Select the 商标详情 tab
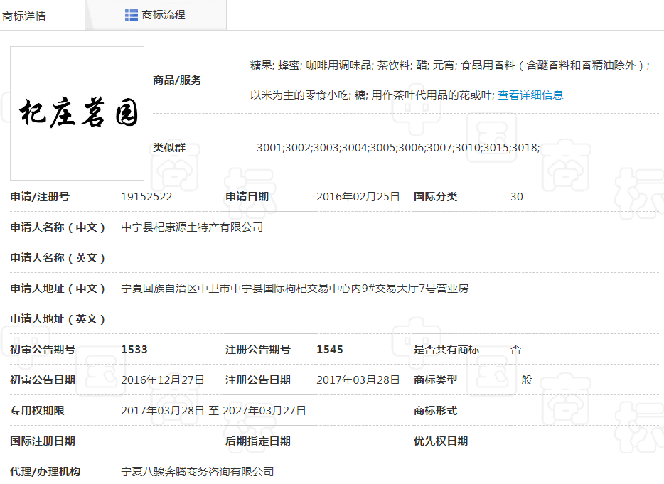This screenshot has width=664, height=484. click(25, 16)
